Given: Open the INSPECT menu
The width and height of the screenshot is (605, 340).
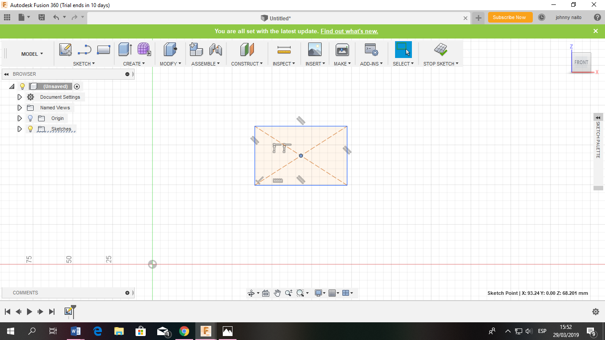Looking at the screenshot, I should 284,64.
